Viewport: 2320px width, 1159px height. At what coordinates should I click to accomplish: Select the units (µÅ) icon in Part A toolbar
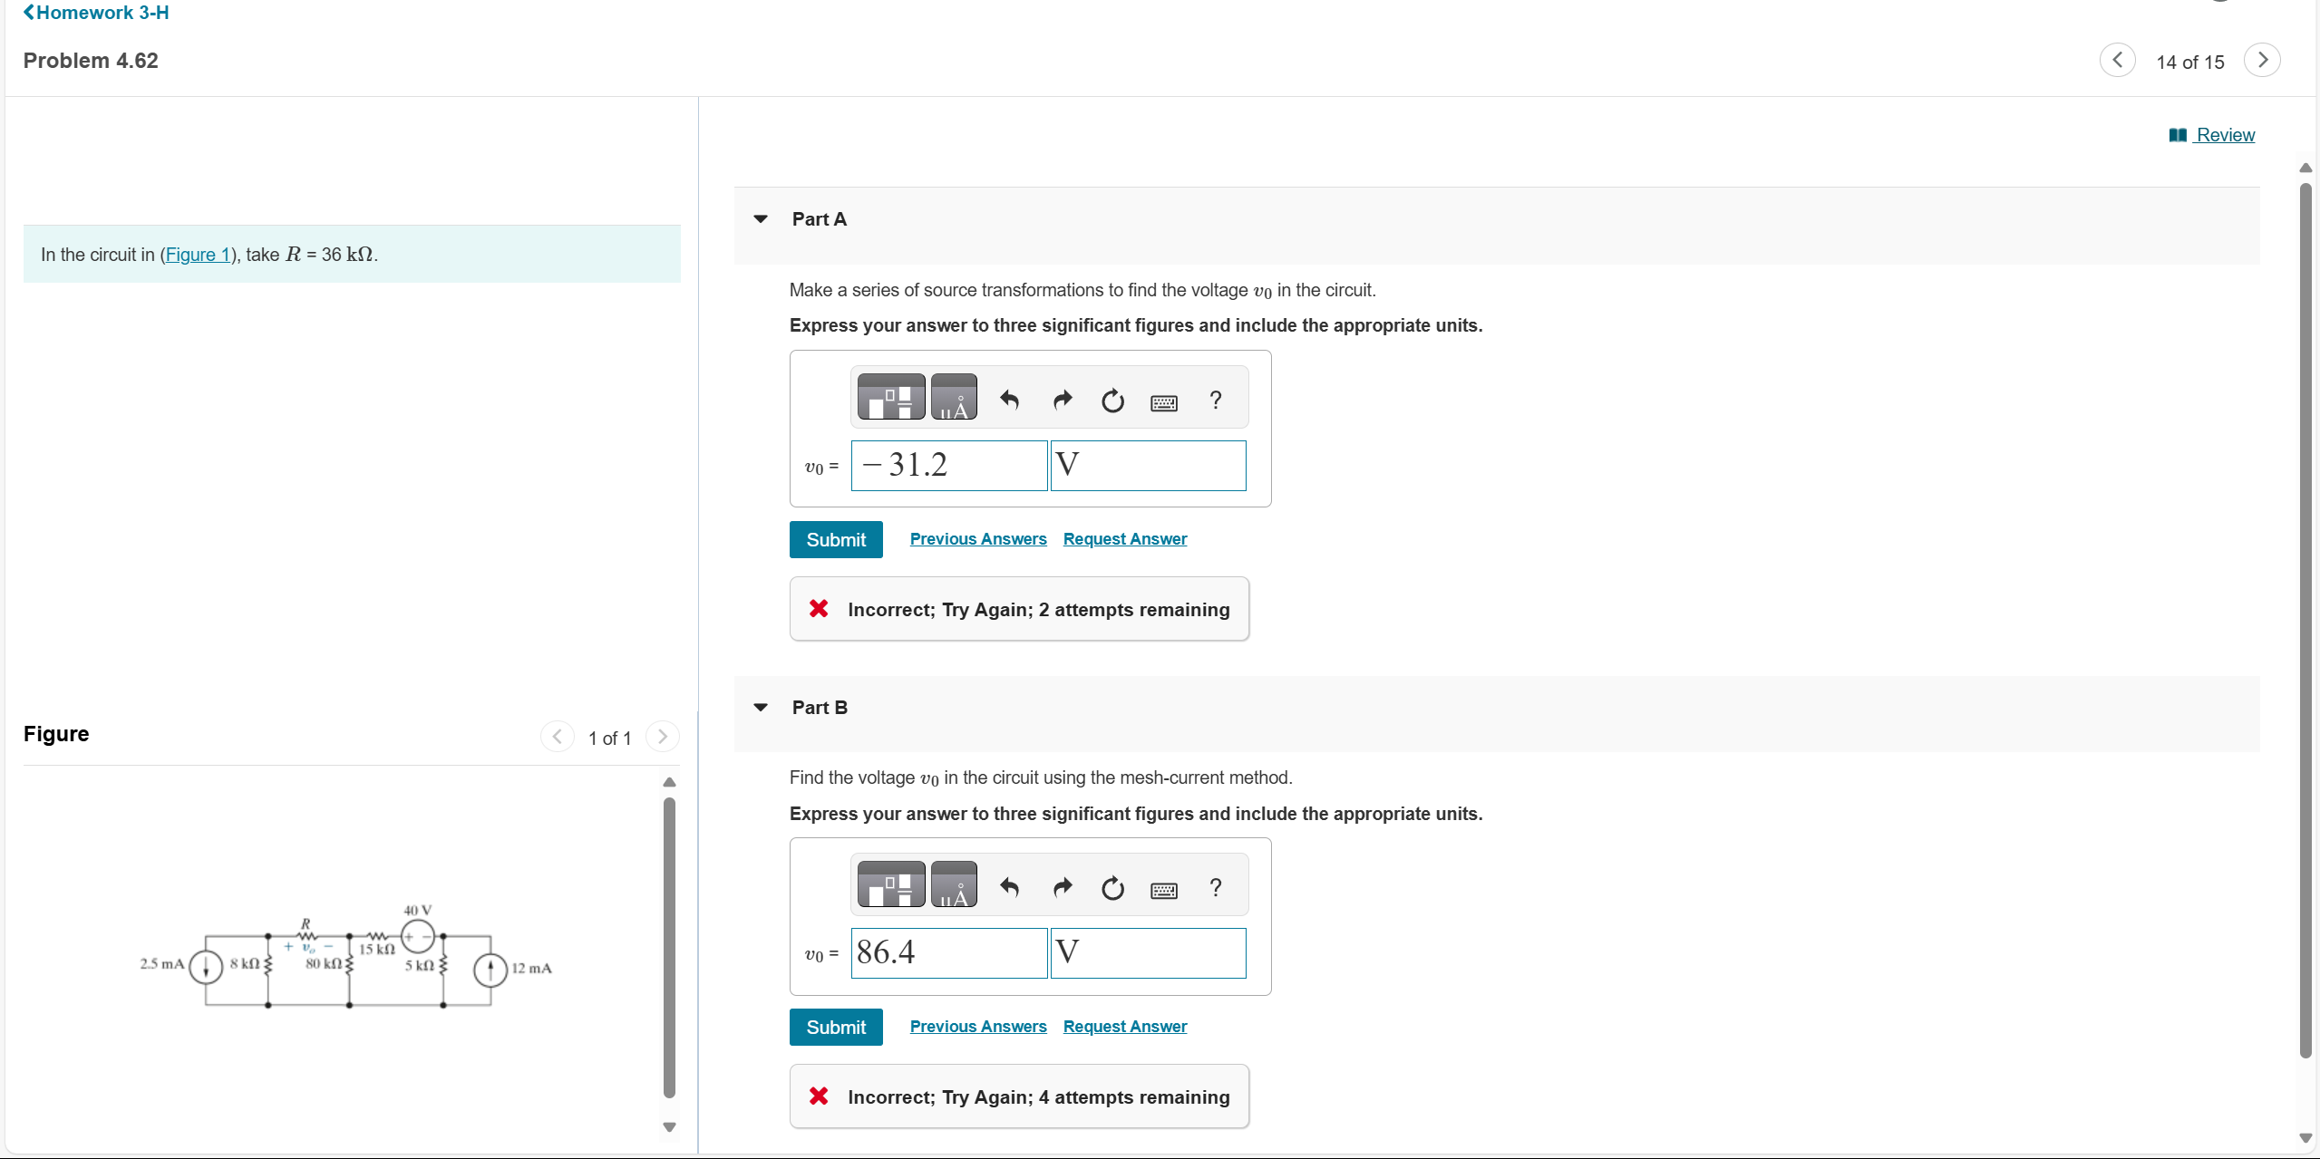(x=954, y=396)
